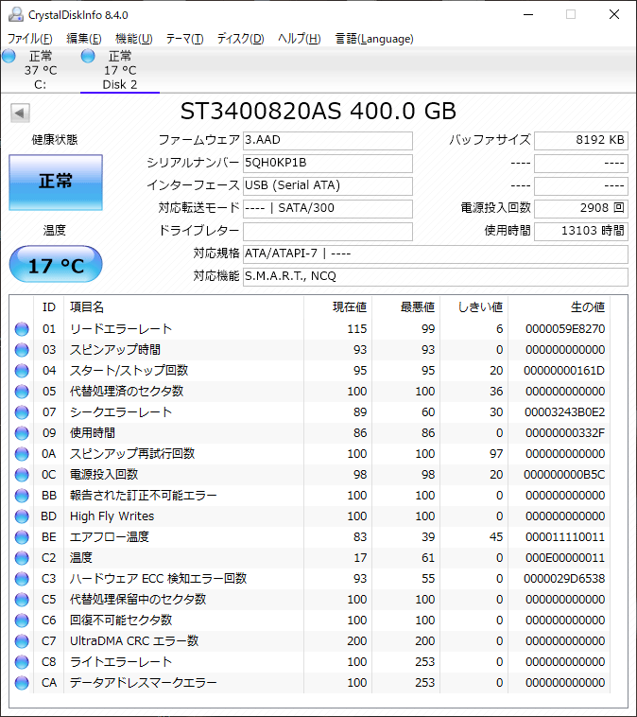Click status orb in データアドレスマークエラー row
The width and height of the screenshot is (637, 717).
[22, 683]
